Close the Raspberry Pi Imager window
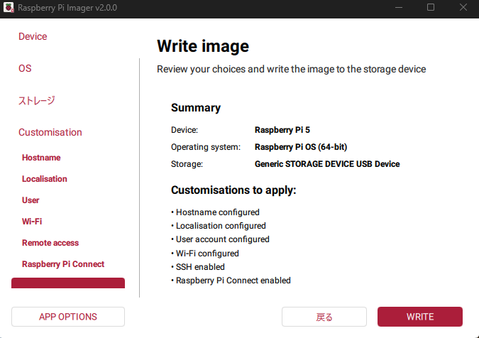Viewport: 479px width, 338px height. click(463, 7)
